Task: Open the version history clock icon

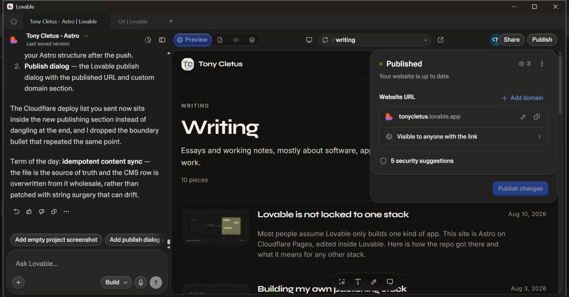Action: pos(148,40)
